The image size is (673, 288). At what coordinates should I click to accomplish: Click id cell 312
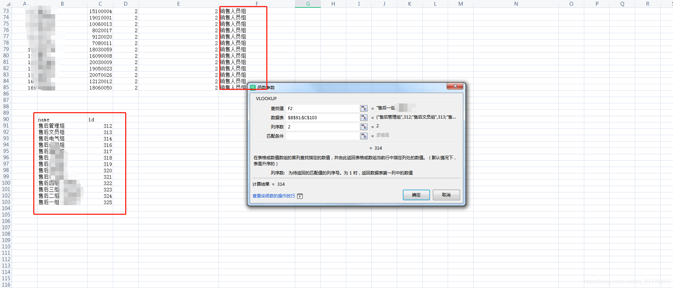100,126
